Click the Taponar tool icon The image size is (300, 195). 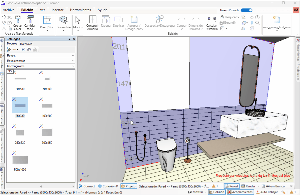click(106, 19)
